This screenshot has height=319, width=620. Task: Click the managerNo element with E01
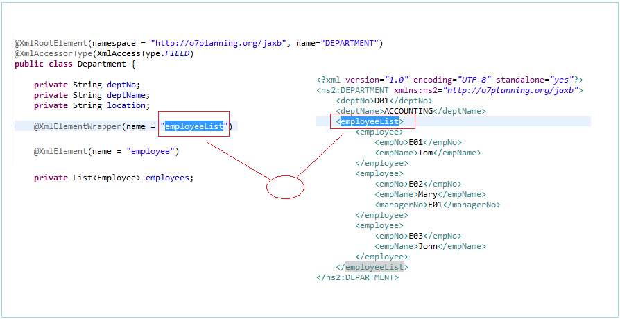pos(438,205)
